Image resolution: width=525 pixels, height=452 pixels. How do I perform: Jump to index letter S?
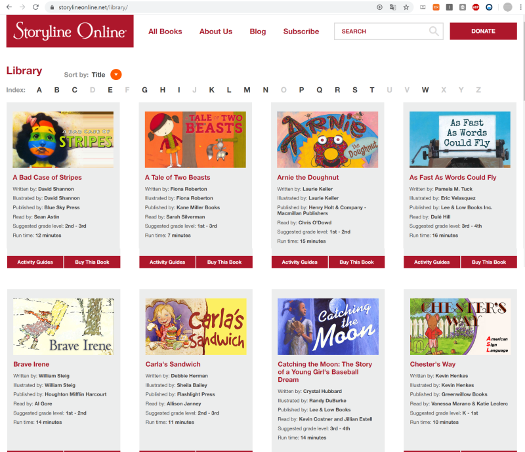355,90
